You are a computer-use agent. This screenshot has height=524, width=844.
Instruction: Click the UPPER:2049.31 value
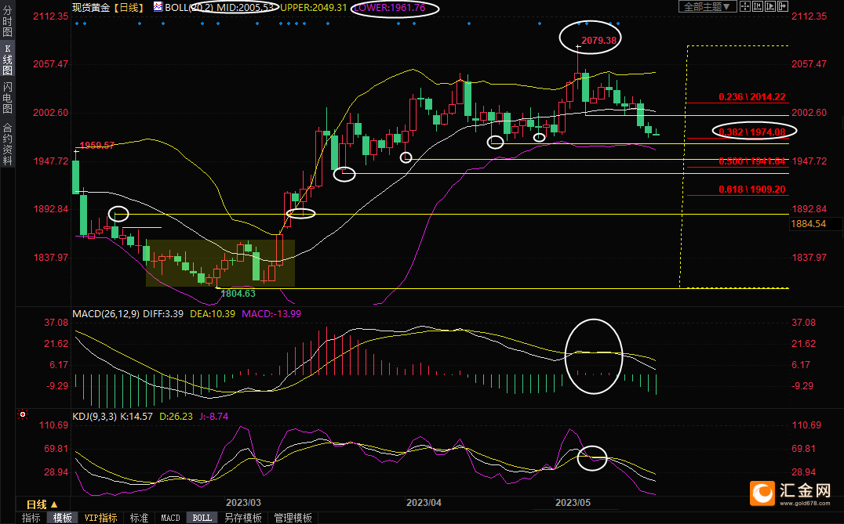pos(314,7)
